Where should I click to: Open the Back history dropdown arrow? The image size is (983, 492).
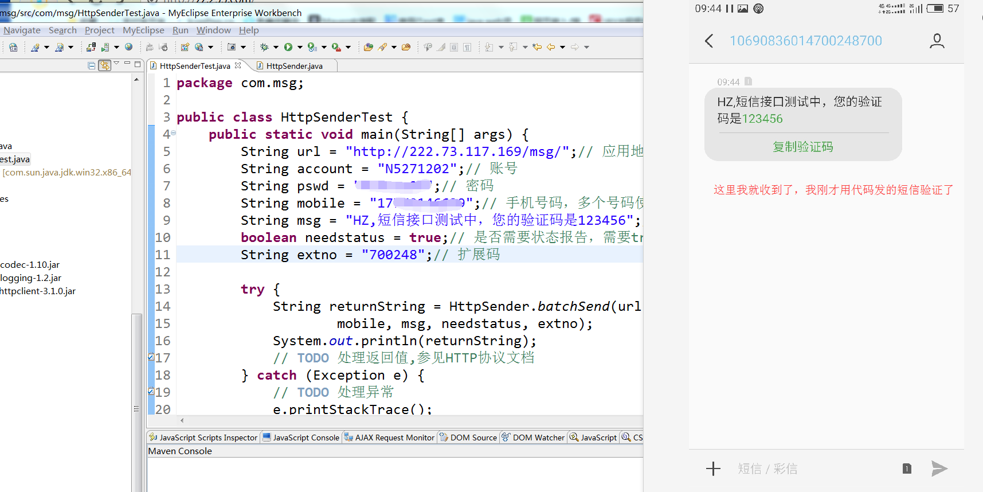pyautogui.click(x=562, y=47)
